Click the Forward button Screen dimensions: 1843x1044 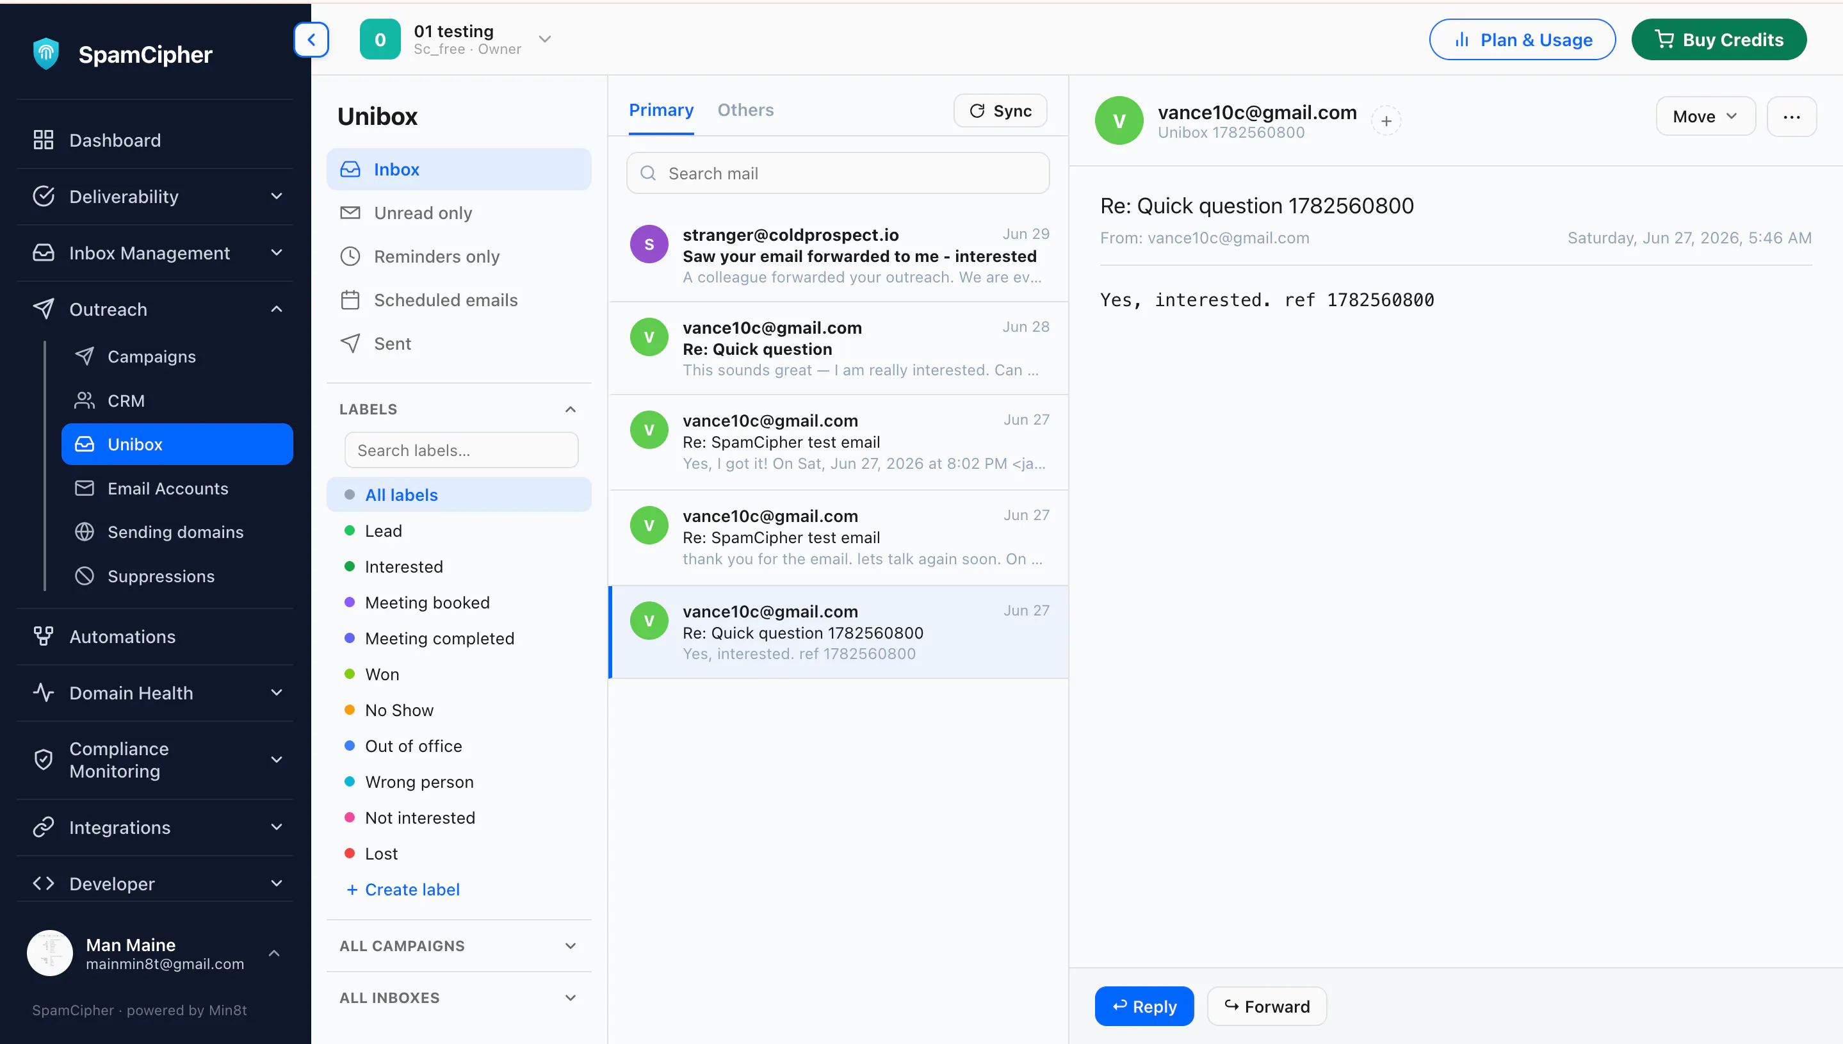tap(1267, 1007)
